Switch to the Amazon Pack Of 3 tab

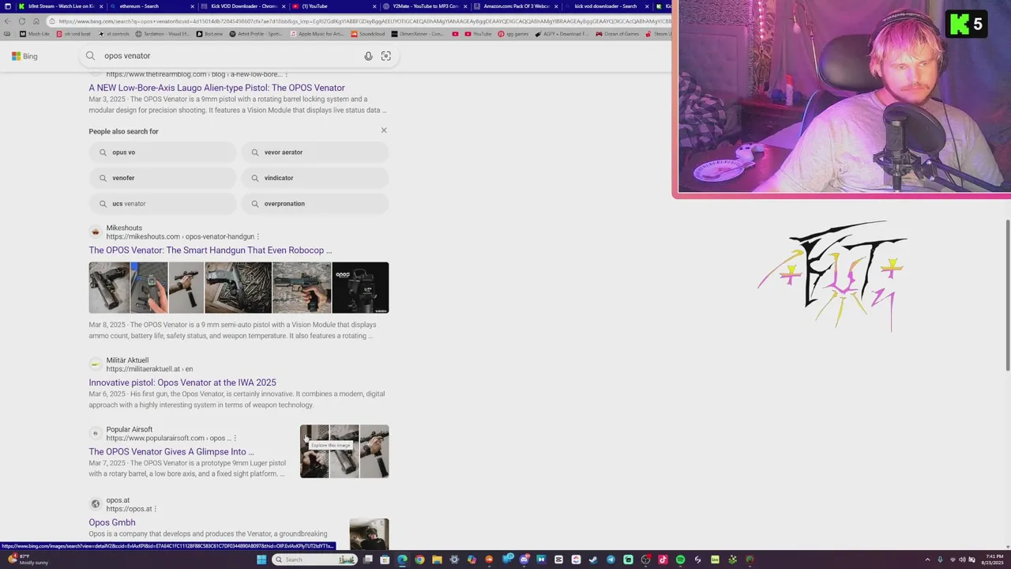click(x=515, y=6)
